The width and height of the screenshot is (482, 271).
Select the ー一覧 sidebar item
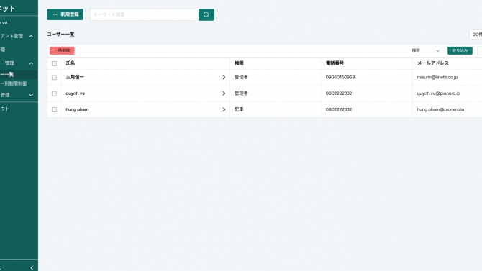(x=19, y=74)
